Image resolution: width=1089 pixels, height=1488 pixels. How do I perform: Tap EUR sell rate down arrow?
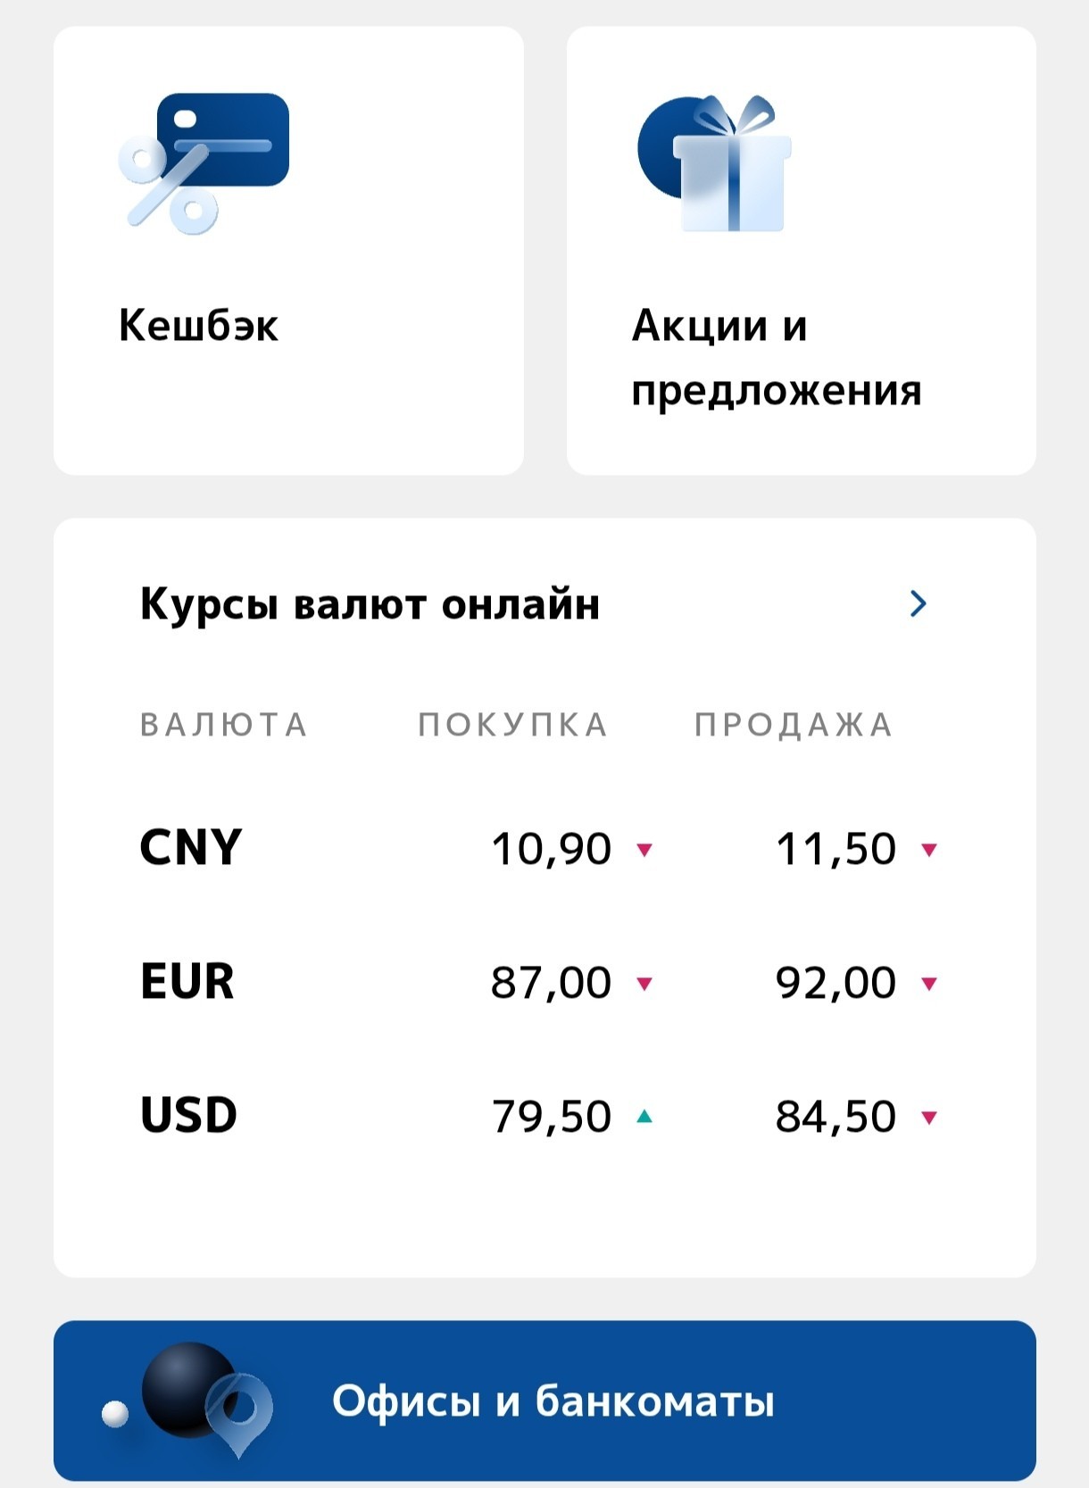coord(929,984)
